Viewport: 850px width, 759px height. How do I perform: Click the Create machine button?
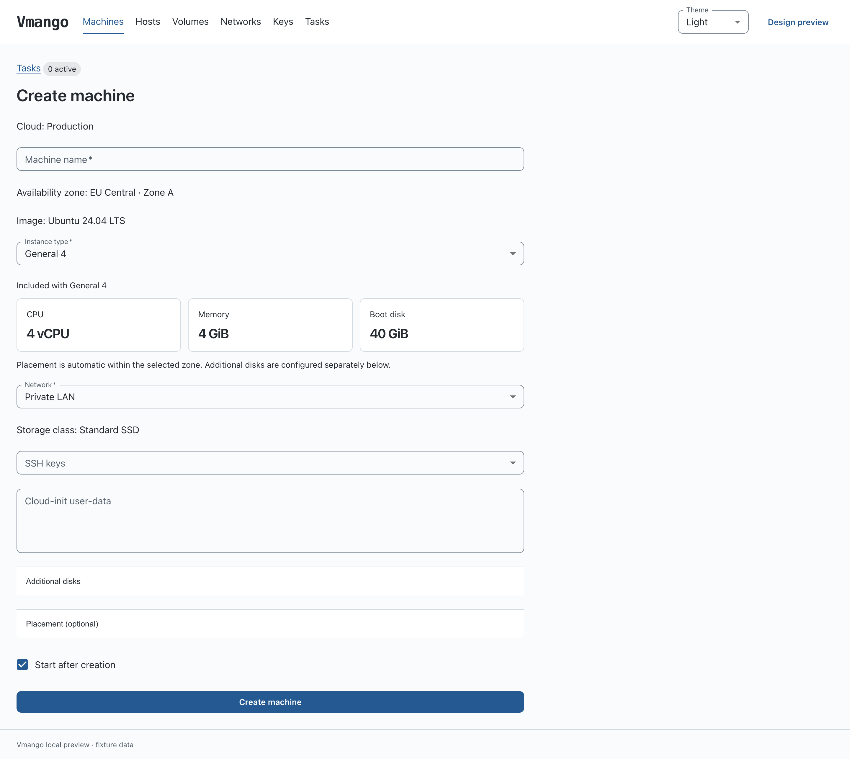(x=270, y=702)
